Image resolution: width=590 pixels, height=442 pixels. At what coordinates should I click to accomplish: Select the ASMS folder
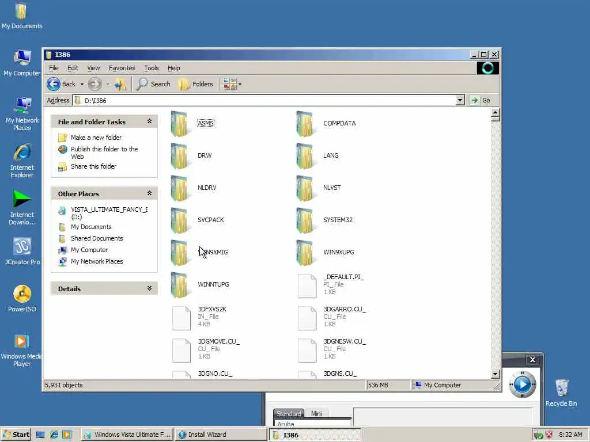[x=193, y=123]
